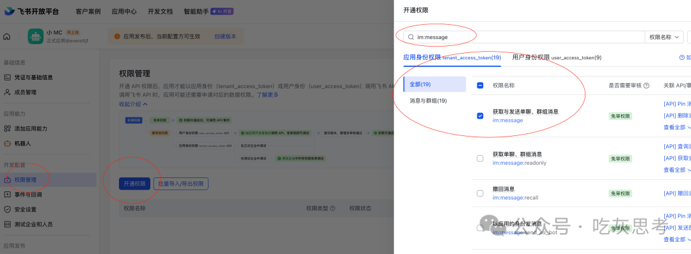
Task: Click the im:message:readonly scope text
Action: pyautogui.click(x=520, y=163)
